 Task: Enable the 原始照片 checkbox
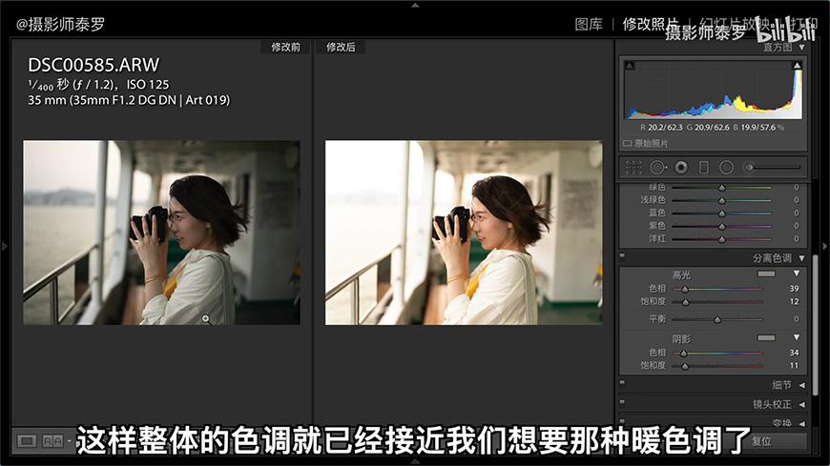tap(627, 143)
